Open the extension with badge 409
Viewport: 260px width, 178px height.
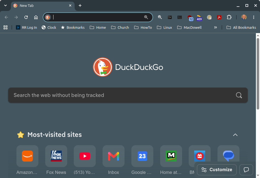199,18
